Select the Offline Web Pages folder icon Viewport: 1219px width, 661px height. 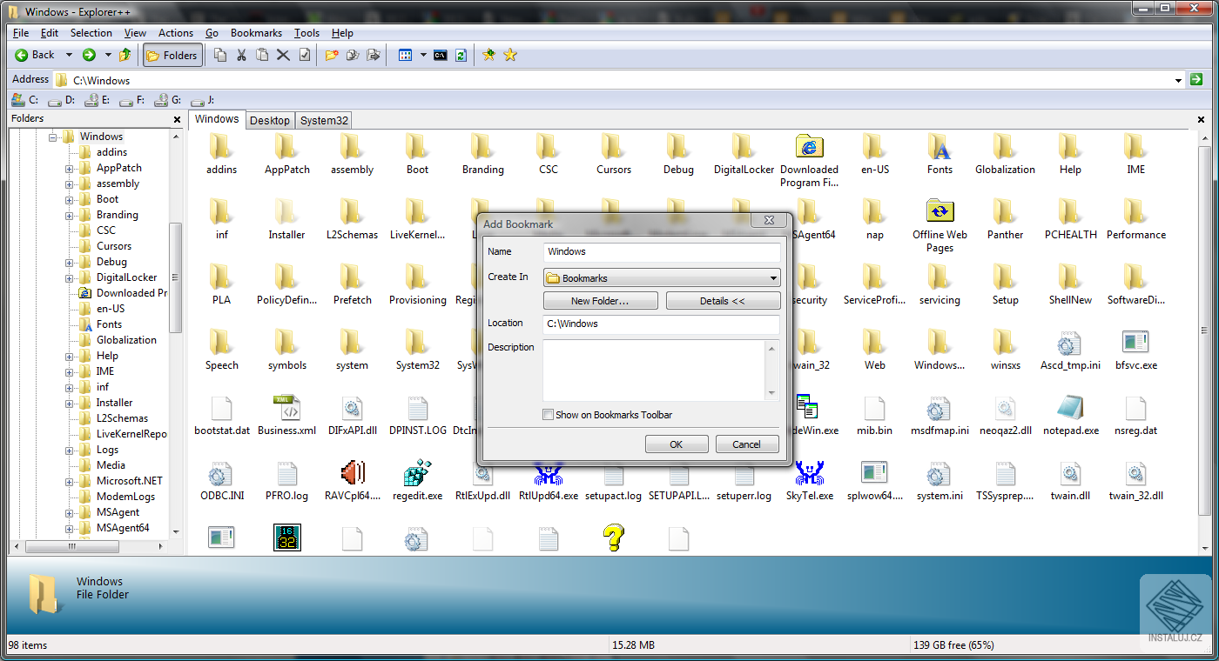(940, 211)
